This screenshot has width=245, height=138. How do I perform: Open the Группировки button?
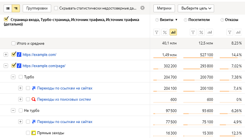pos(37,8)
